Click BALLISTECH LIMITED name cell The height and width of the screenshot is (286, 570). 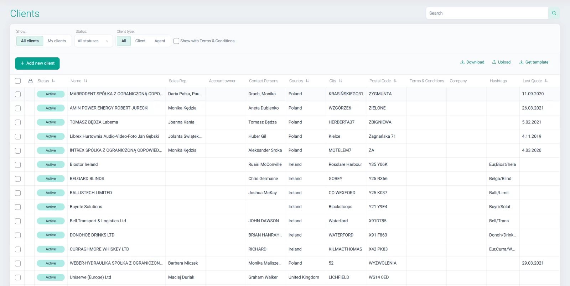pyautogui.click(x=116, y=193)
